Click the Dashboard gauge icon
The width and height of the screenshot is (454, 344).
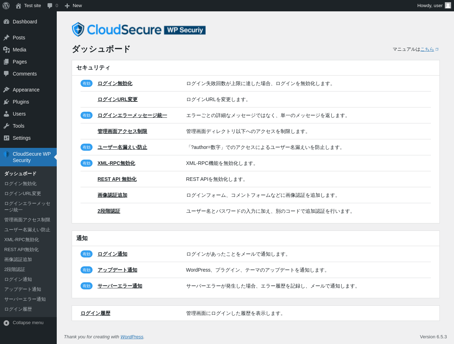(x=6, y=22)
